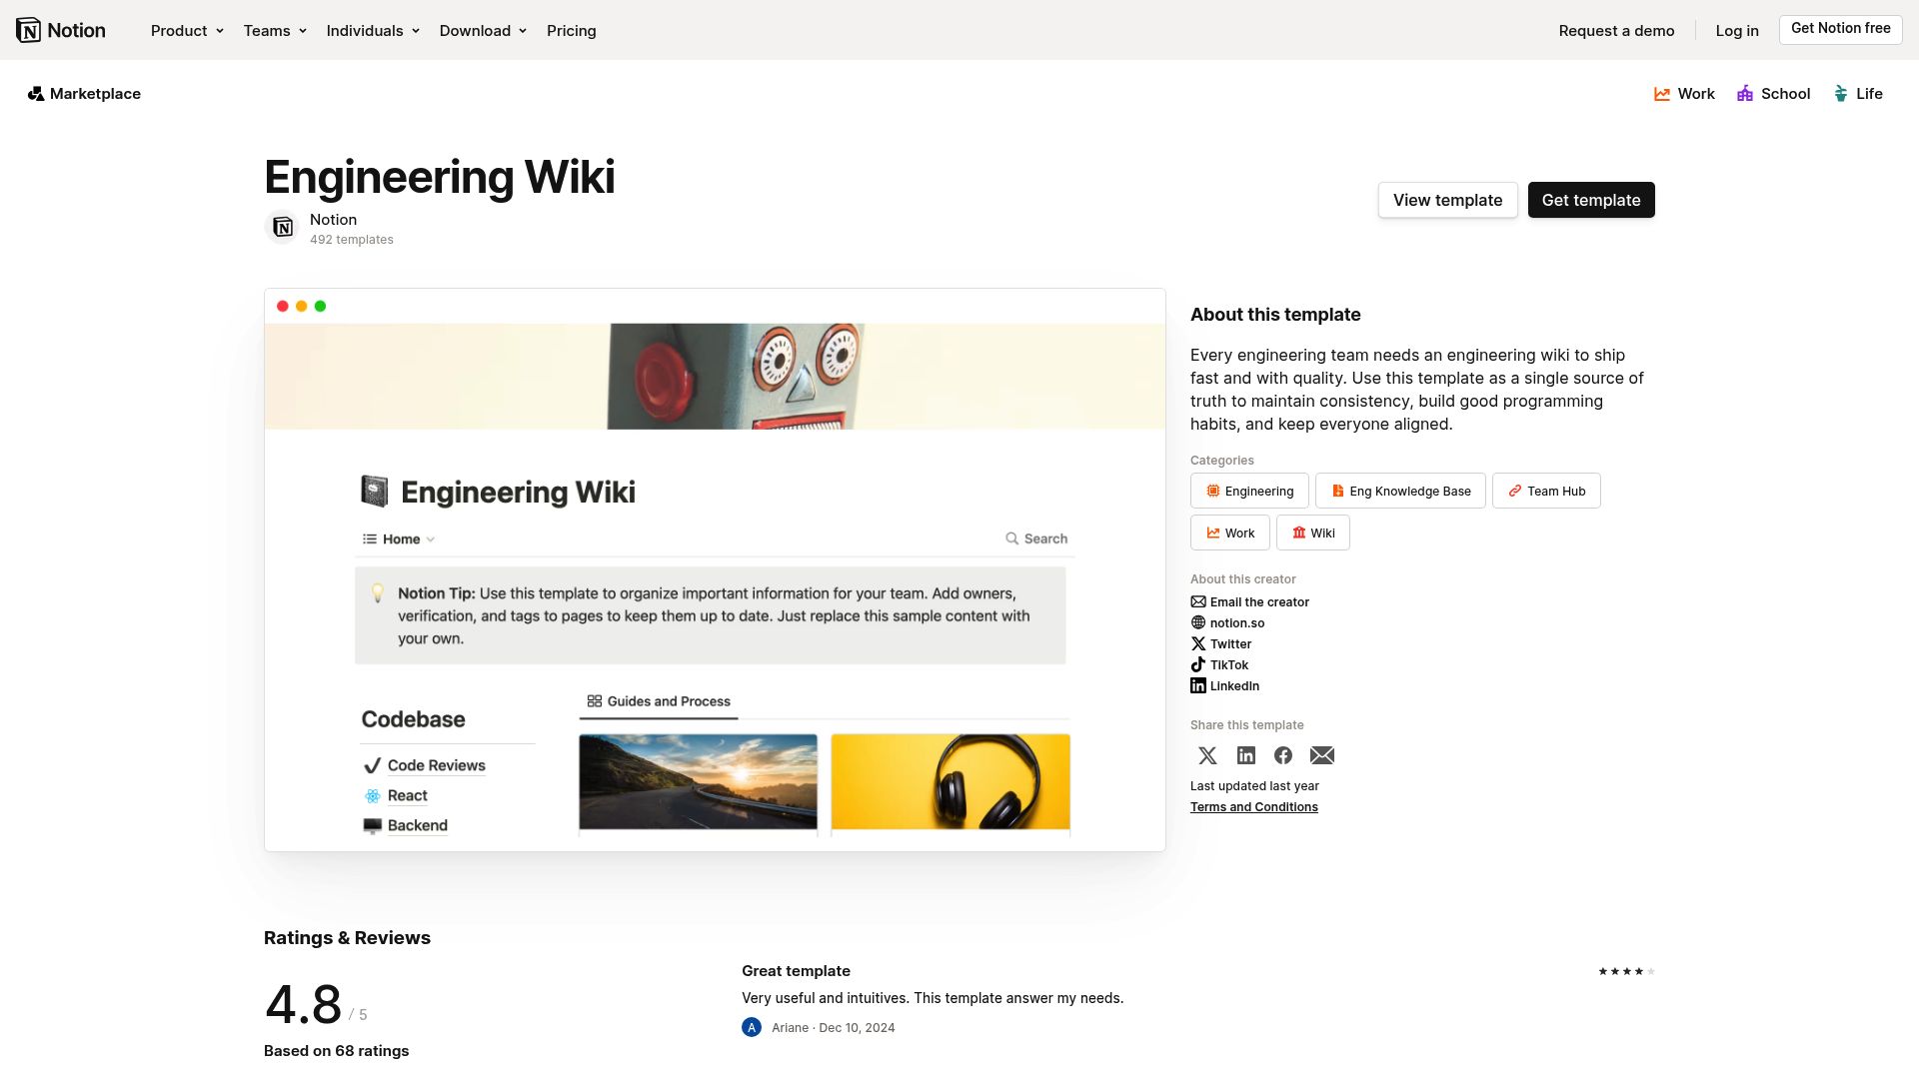Expand the Teams menu

click(275, 31)
